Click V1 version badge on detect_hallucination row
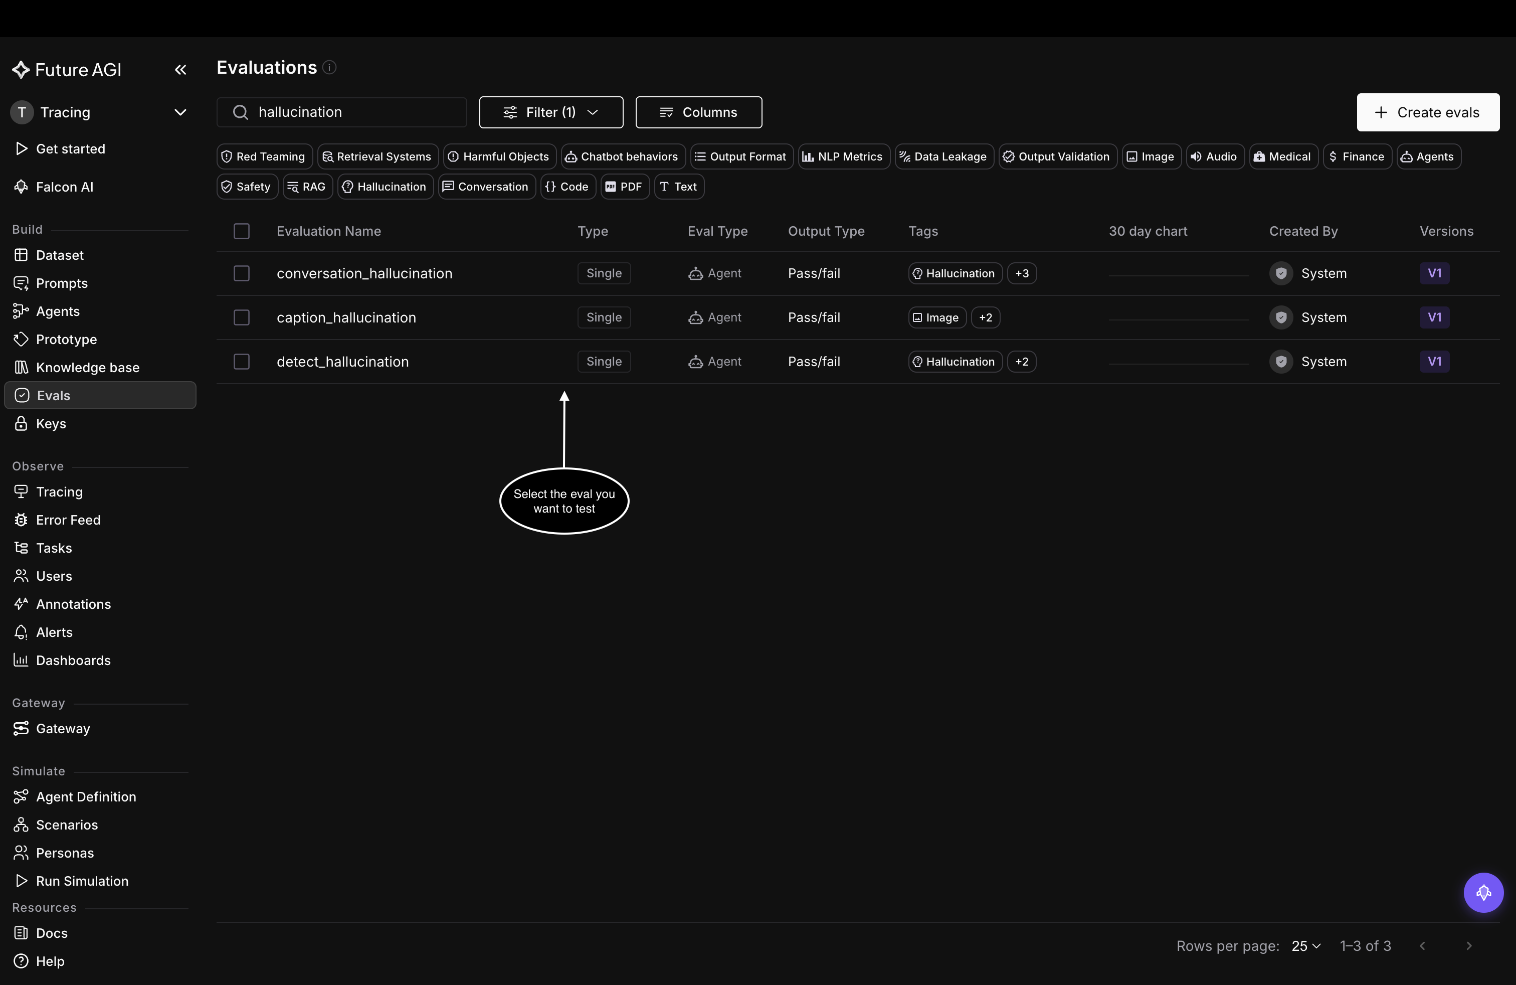The image size is (1516, 985). pyautogui.click(x=1434, y=361)
